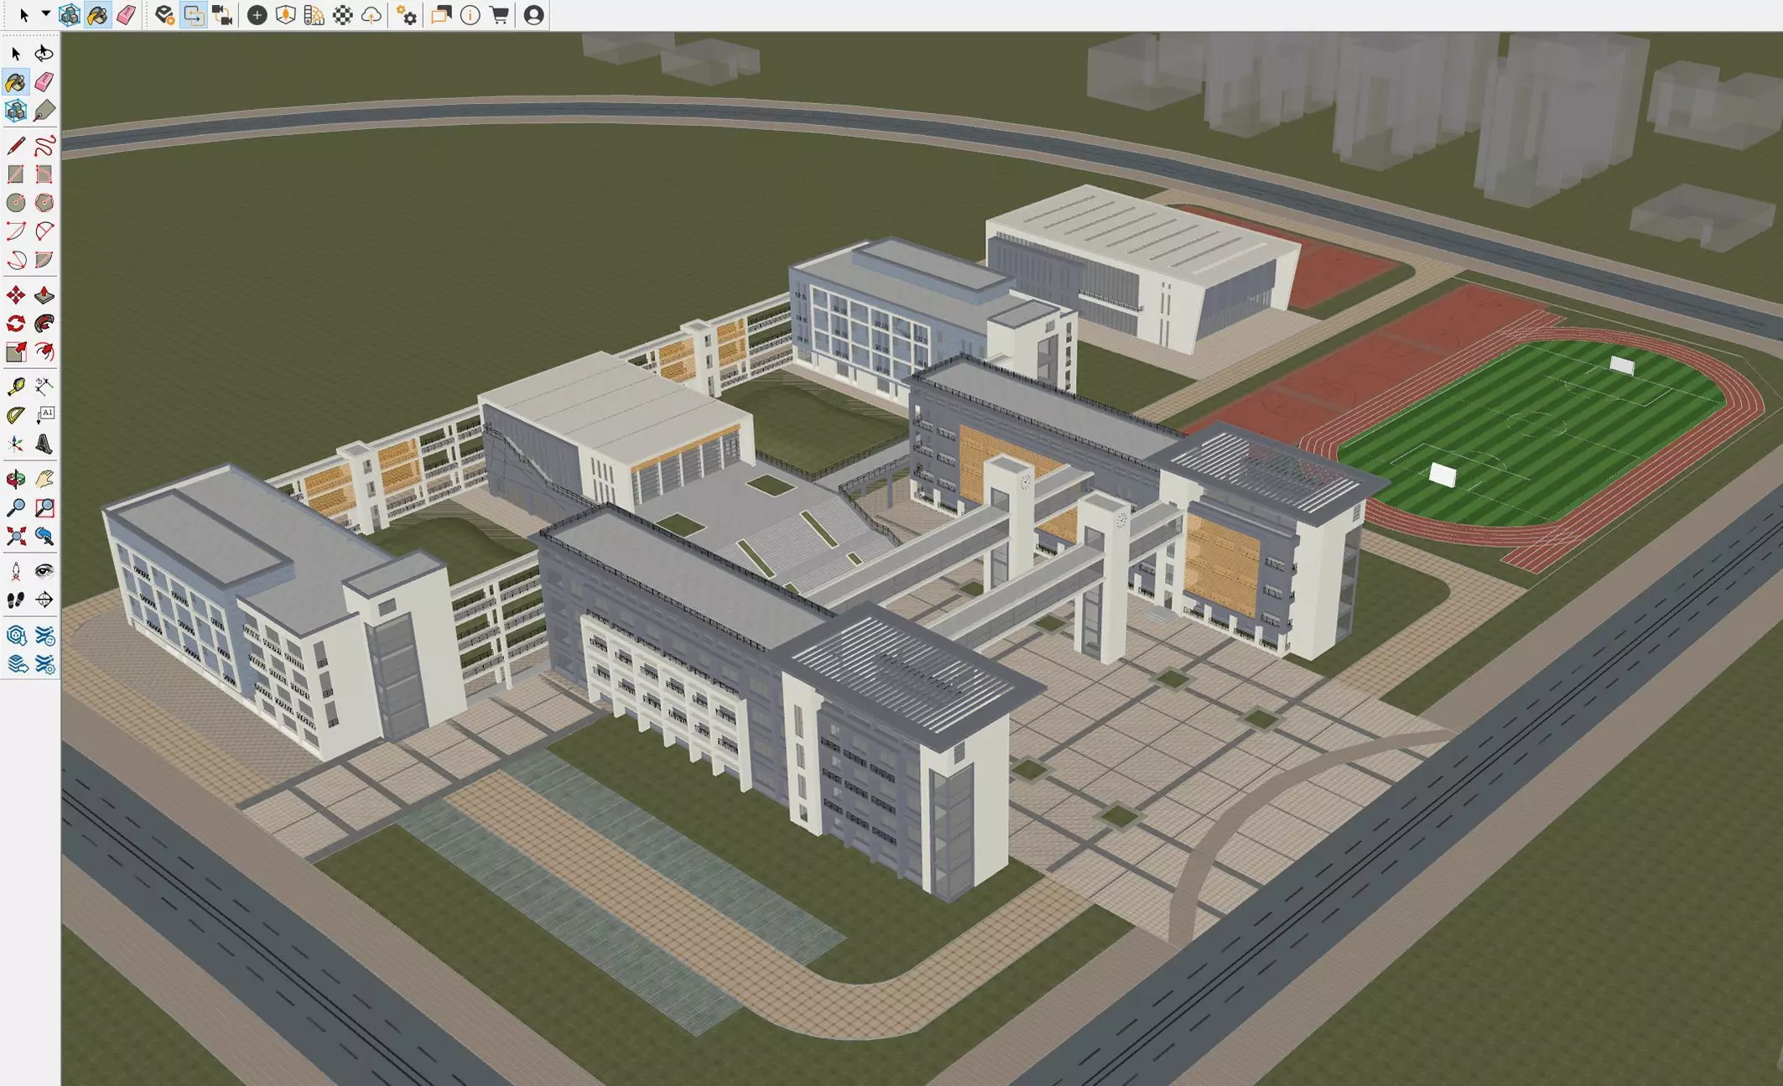1783x1086 pixels.
Task: Select the Offset tool
Action: point(44,352)
